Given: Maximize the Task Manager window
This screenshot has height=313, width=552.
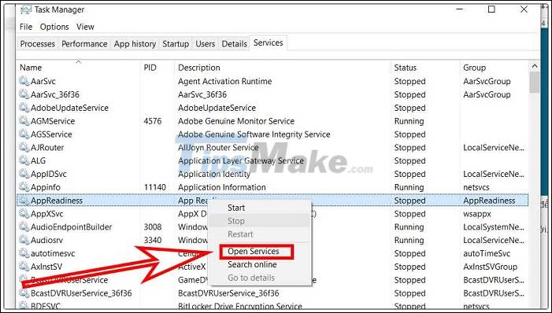Looking at the screenshot, I should 491,9.
